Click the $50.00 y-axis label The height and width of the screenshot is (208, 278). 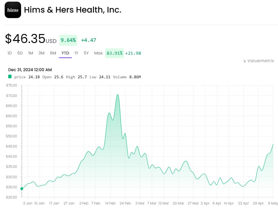tap(12, 136)
